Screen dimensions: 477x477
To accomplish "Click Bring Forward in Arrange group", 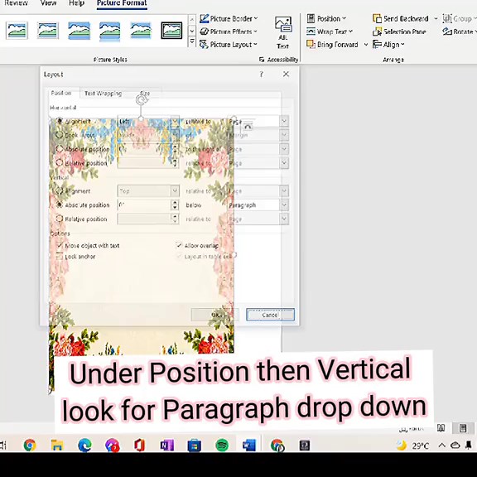I will 333,45.
